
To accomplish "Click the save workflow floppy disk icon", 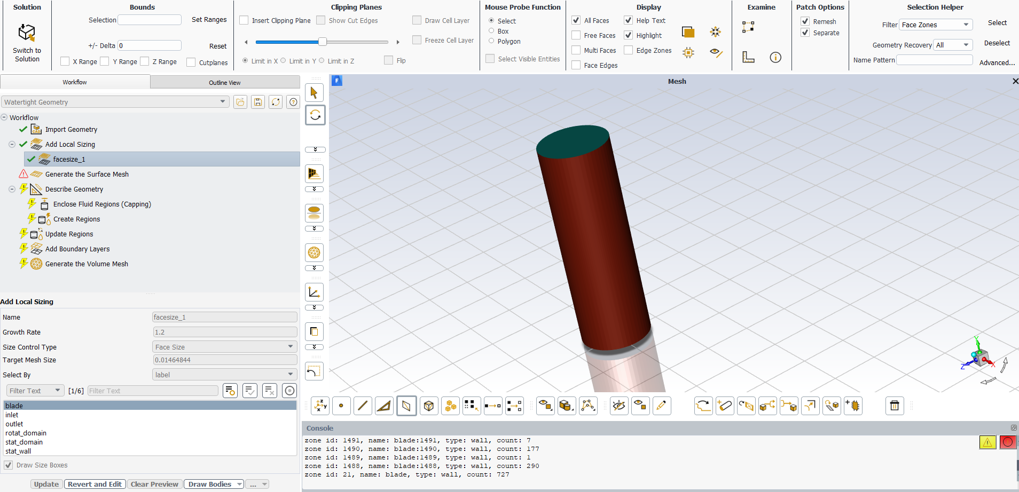I will pos(258,102).
